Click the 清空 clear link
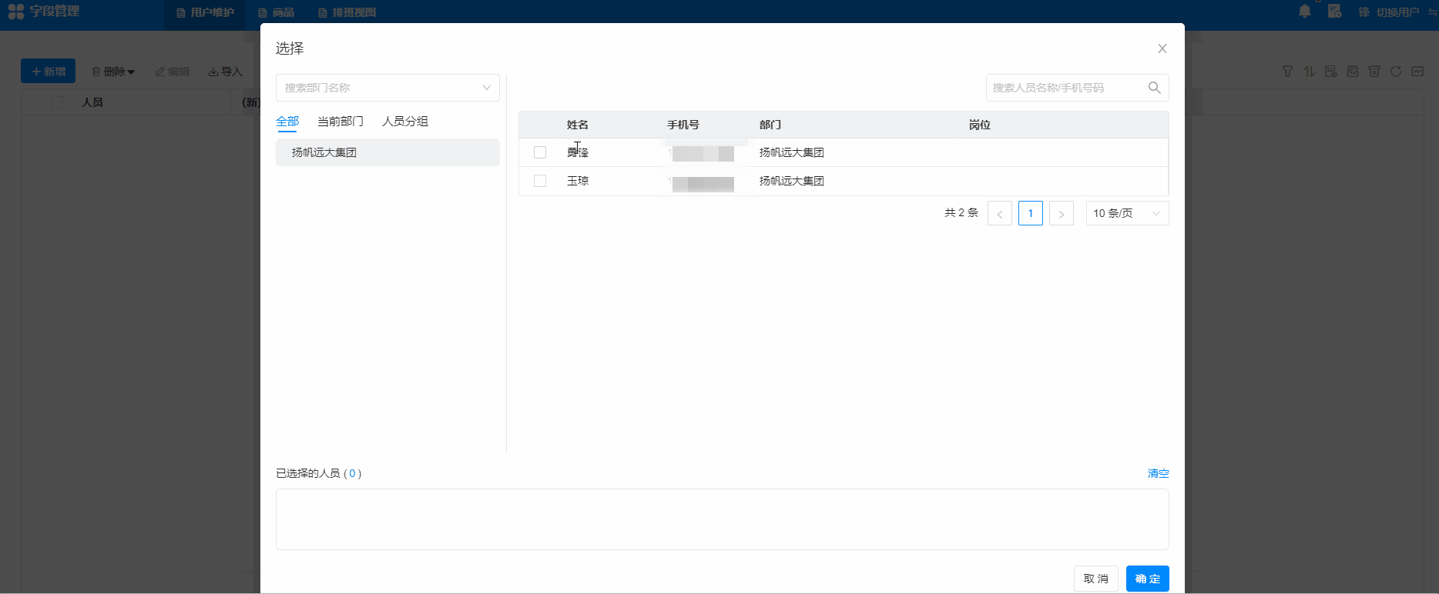This screenshot has width=1439, height=594. click(x=1159, y=473)
